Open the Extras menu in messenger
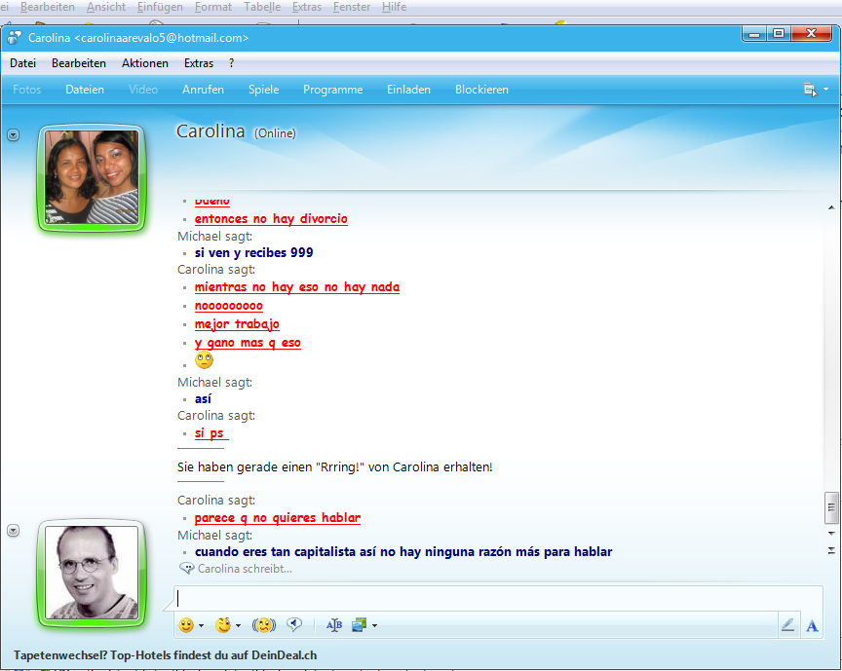The height and width of the screenshot is (671, 842). (198, 63)
